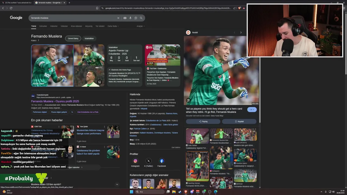The image size is (347, 195).
Task: Click the browser address bar URL
Action: click(x=168, y=8)
